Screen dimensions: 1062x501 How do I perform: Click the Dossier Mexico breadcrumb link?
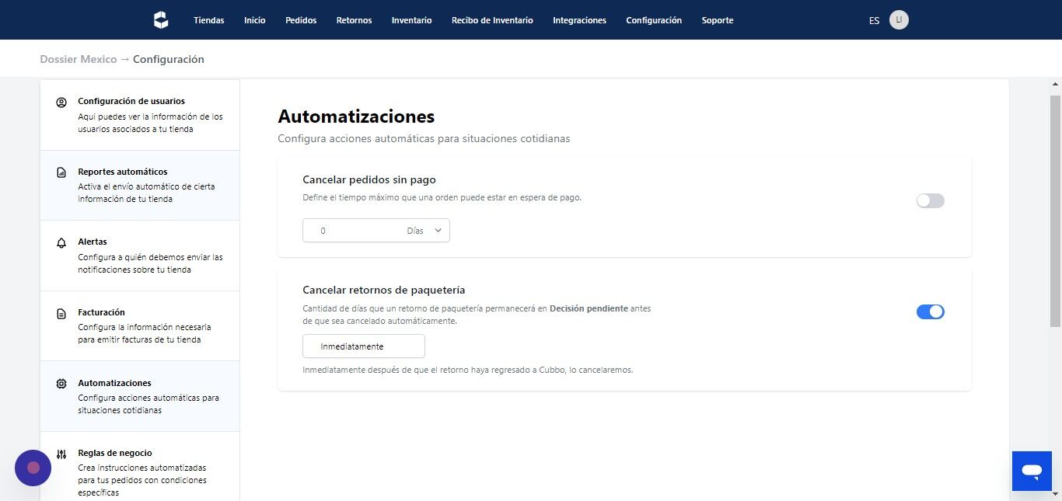coord(79,59)
